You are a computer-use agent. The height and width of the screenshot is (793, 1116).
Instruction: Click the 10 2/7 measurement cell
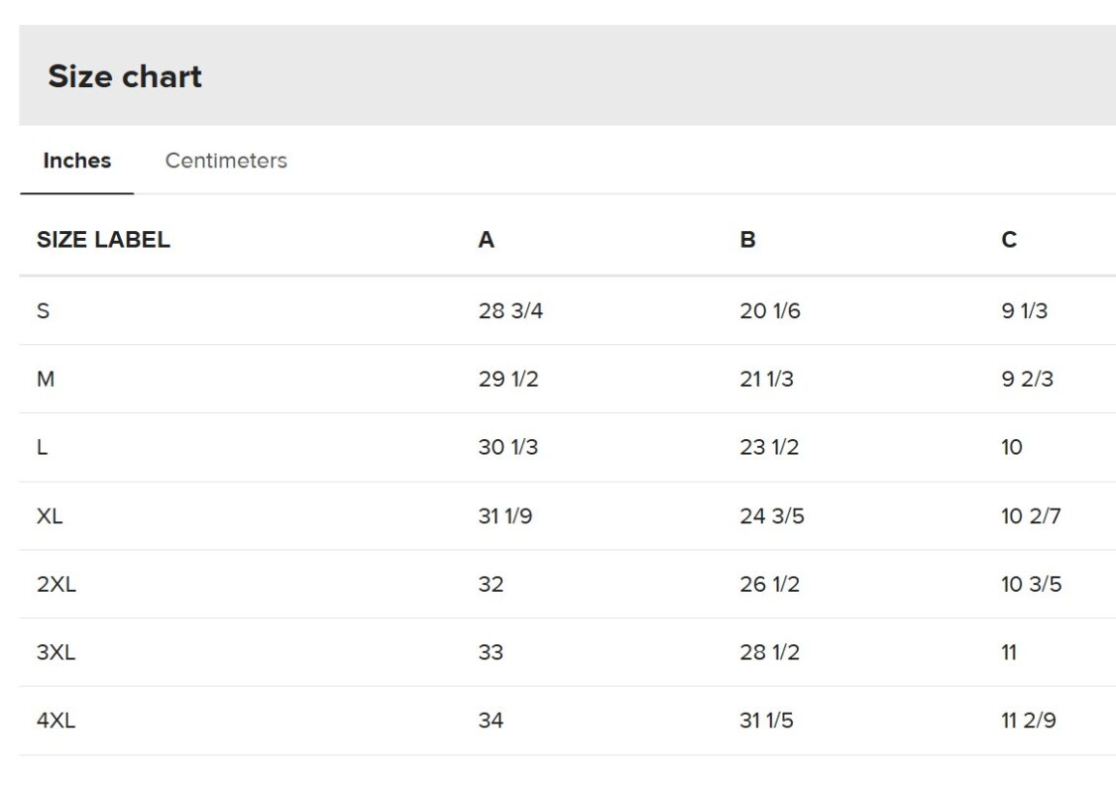(1031, 515)
